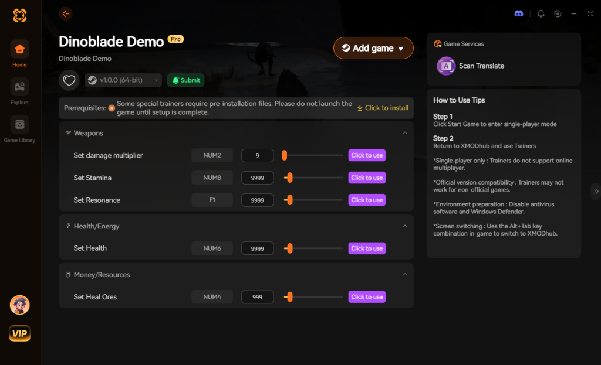The width and height of the screenshot is (601, 365).
Task: Collapse the Health/Energy section chevron
Action: click(x=405, y=226)
